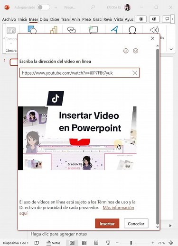Screen dimensions: 178x246
Task: Click the Insertar button
Action: pyautogui.click(x=107, y=223)
